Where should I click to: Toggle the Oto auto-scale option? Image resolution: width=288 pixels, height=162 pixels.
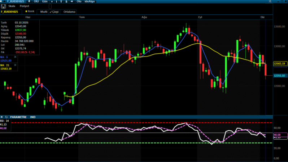click(x=79, y=1)
